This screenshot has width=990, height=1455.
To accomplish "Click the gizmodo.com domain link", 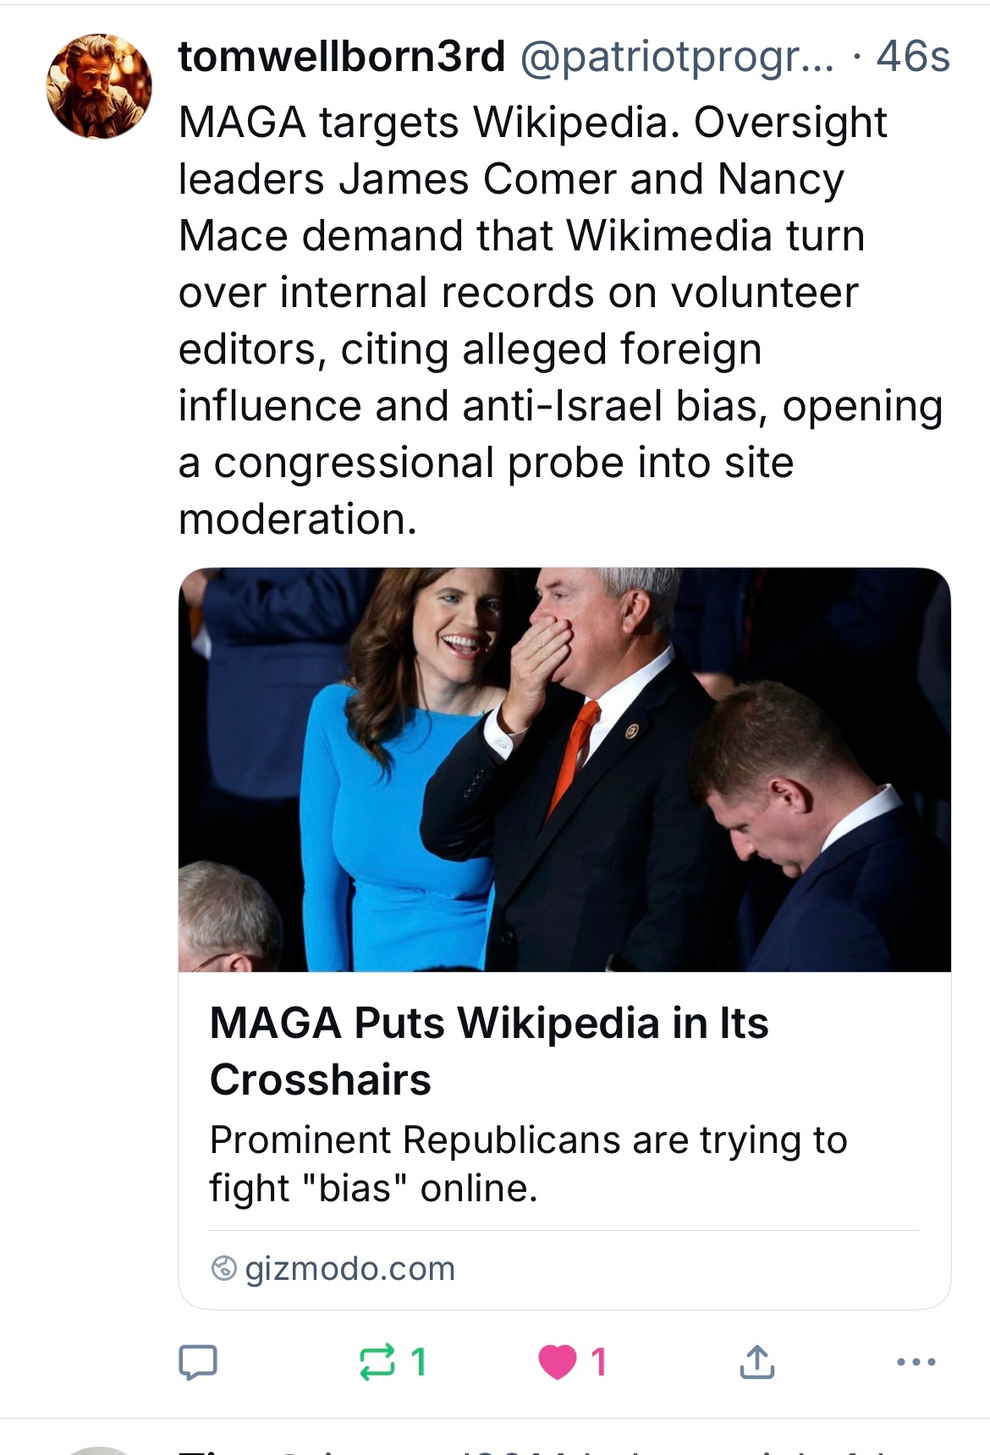I will [349, 1269].
